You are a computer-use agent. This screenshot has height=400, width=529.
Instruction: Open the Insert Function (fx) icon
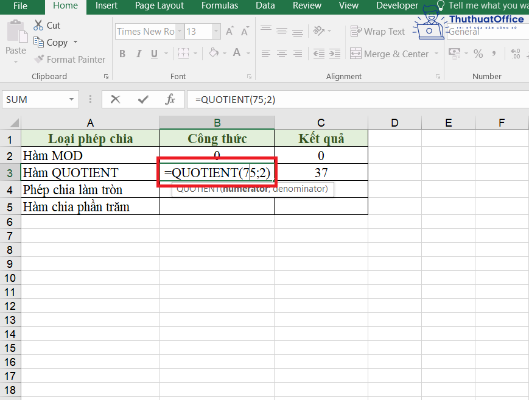tap(171, 99)
